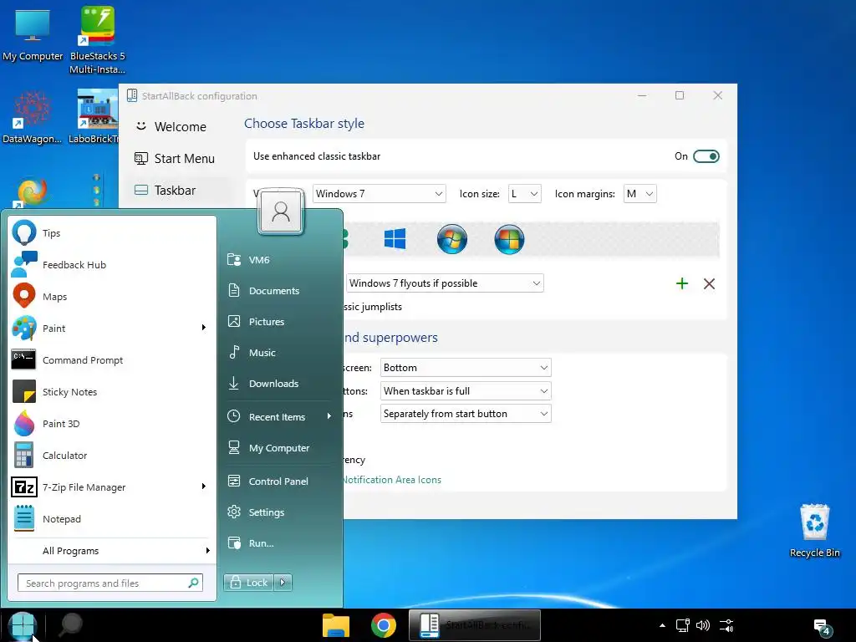
Task: Select the Windows 7 glossy orb
Action: pyautogui.click(x=452, y=239)
